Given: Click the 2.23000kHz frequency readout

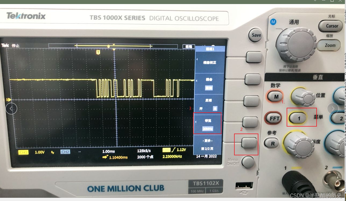Looking at the screenshot, I should coord(172,156).
